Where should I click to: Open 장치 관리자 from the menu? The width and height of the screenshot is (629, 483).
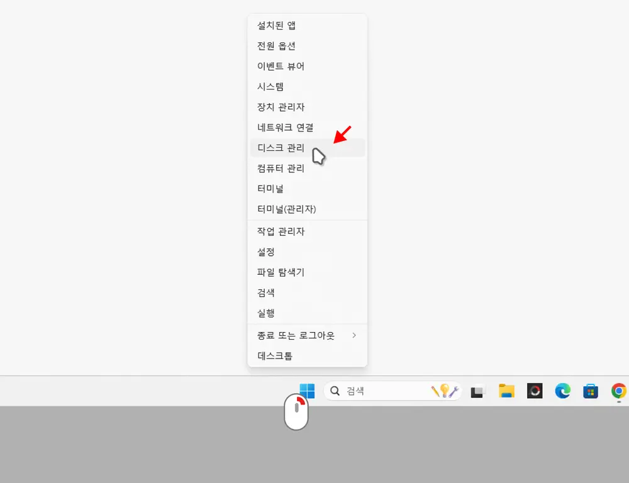click(x=281, y=107)
